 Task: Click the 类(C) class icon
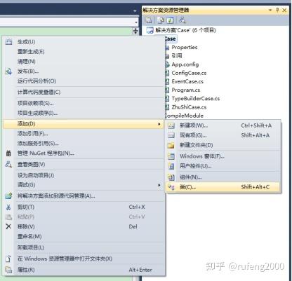tap(171, 187)
